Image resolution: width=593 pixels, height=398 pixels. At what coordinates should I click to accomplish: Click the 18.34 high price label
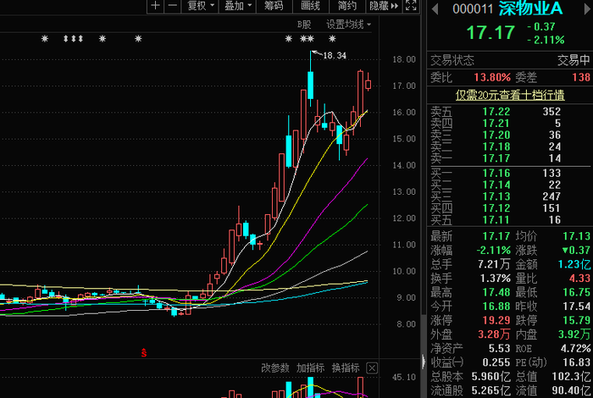(x=335, y=56)
